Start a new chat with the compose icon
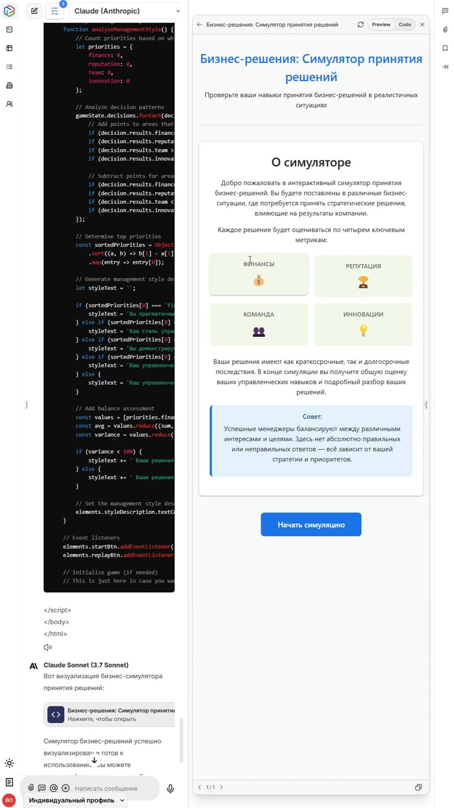Screen dimensions: 454x808 (34, 11)
